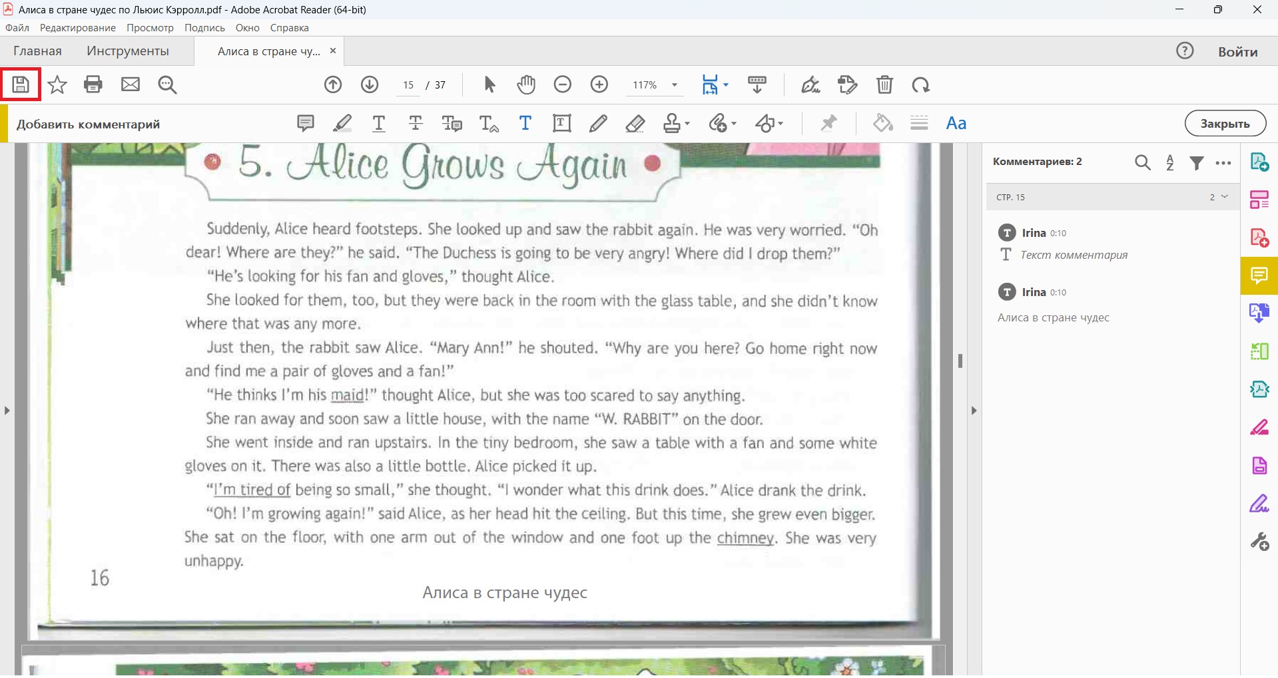The image size is (1278, 678).
Task: Close the Алиса в стране чу... document tab
Action: point(333,51)
